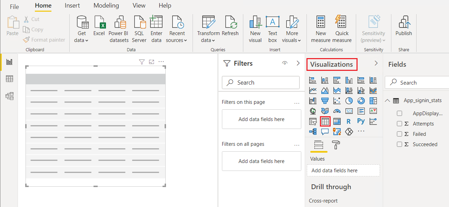This screenshot has width=449, height=207.
Task: Select the Pie chart visualization
Action: tap(349, 100)
